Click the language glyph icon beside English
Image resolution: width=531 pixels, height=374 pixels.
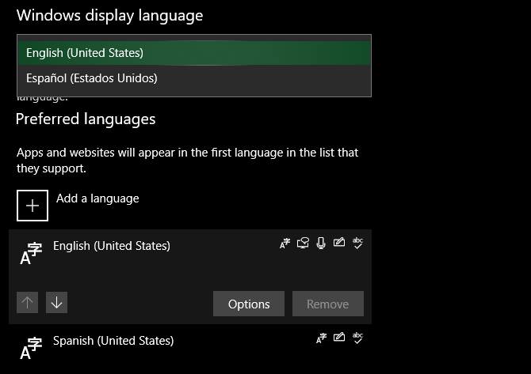click(32, 252)
